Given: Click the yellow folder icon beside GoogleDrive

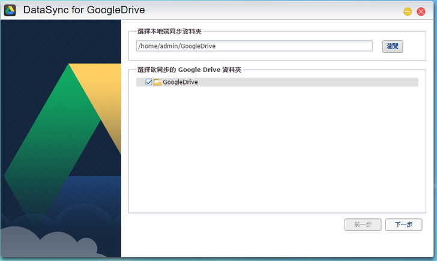Looking at the screenshot, I should pos(157,82).
